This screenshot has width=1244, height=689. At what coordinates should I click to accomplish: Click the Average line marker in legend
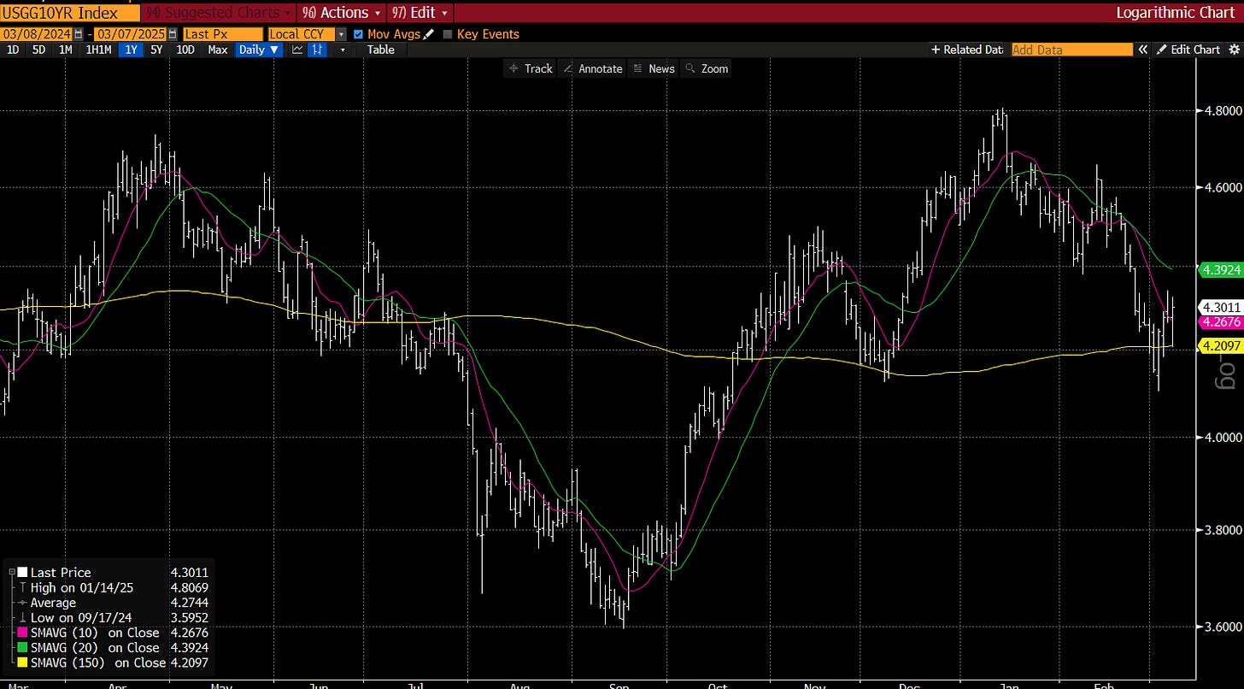[22, 603]
